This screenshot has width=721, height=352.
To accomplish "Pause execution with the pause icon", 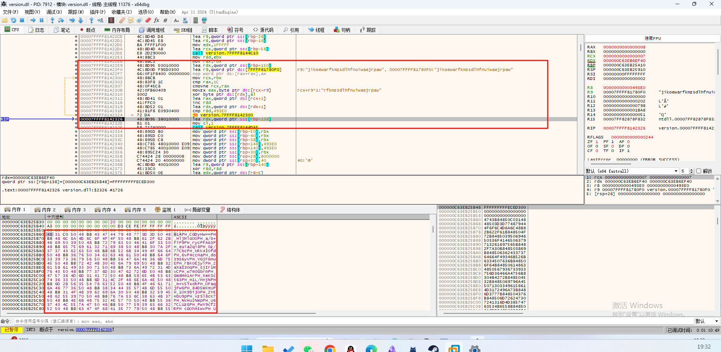I will click(42, 20).
